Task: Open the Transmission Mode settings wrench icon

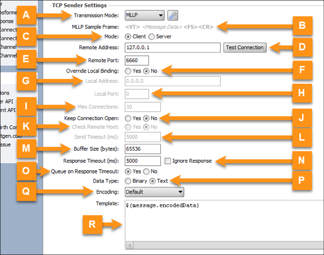Action: (173, 16)
